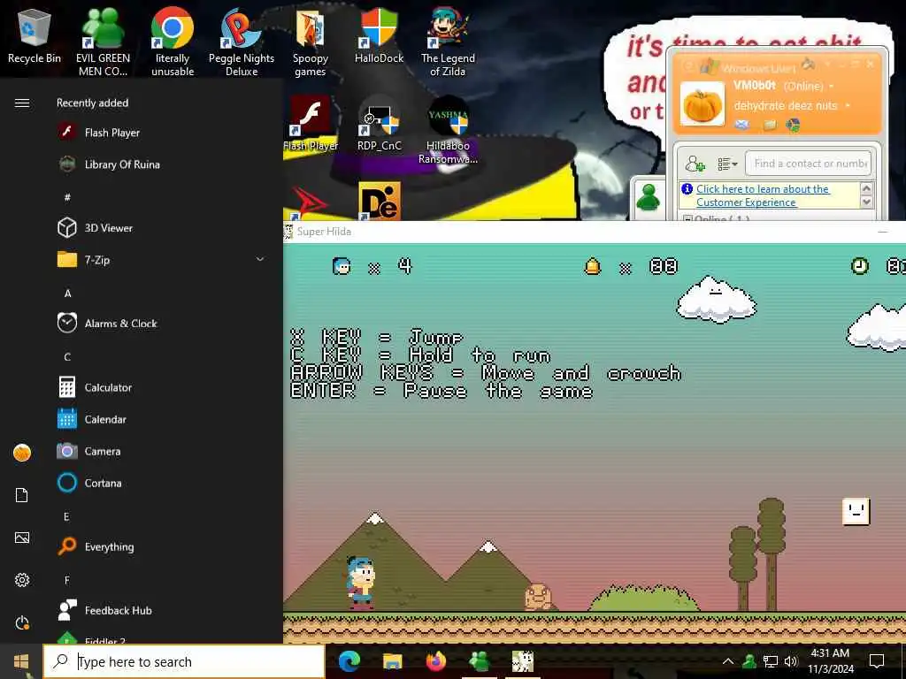Select Hildaboo Ransomware desktop icon

click(448, 130)
